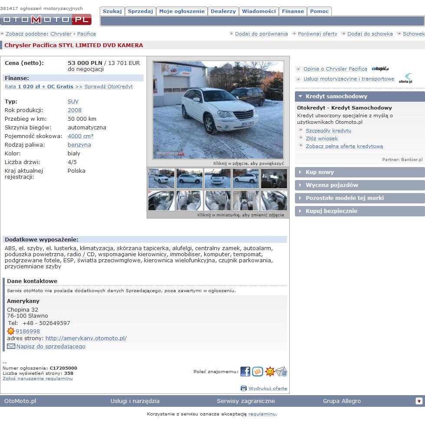The height and width of the screenshot is (425, 425).
Task: Click the Chrysler breadcrumb link
Action: pos(61,34)
